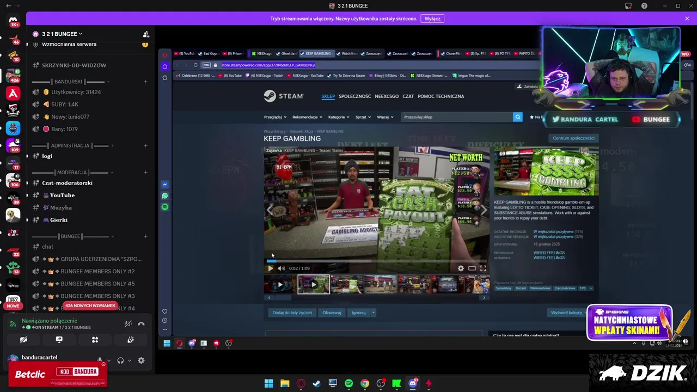Image resolution: width=697 pixels, height=392 pixels.
Task: Expand microphone input options arrow
Action: tap(108, 360)
